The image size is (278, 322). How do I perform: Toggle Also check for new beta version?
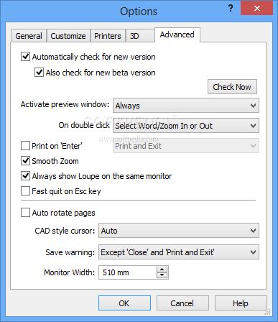(x=39, y=73)
